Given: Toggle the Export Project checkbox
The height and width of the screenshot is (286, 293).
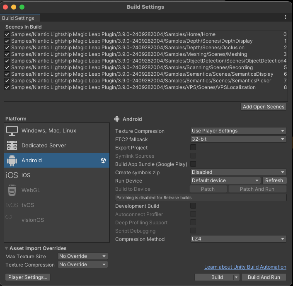Looking at the screenshot, I should [193, 148].
